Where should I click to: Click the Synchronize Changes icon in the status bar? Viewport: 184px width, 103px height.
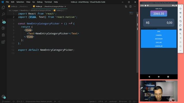click(x=14, y=102)
